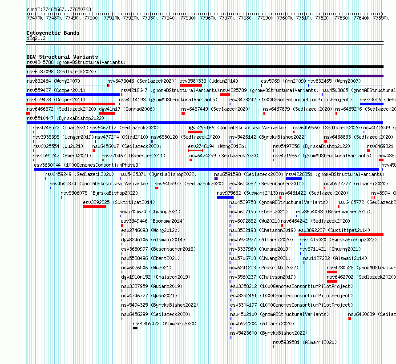
Task: Click the nsv3337959 (Audano2019) label
Action: point(152,286)
